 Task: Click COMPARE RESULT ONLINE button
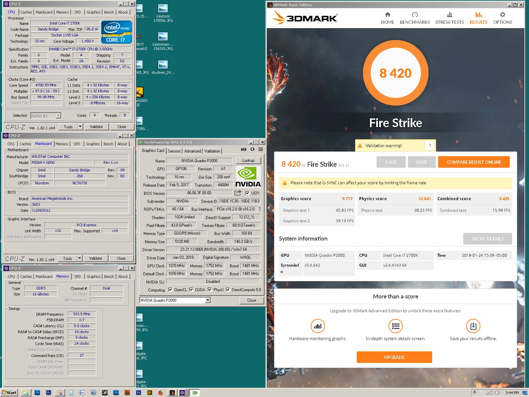pyautogui.click(x=474, y=162)
